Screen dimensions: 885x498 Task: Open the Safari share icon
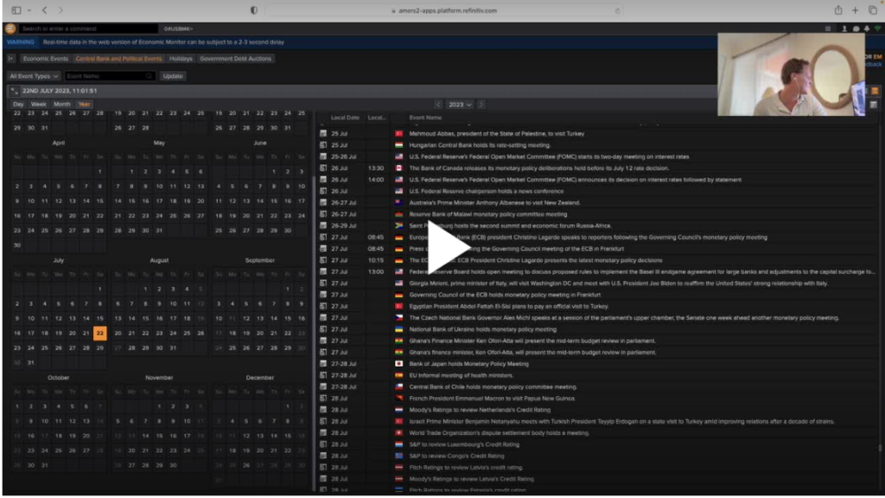tap(838, 10)
